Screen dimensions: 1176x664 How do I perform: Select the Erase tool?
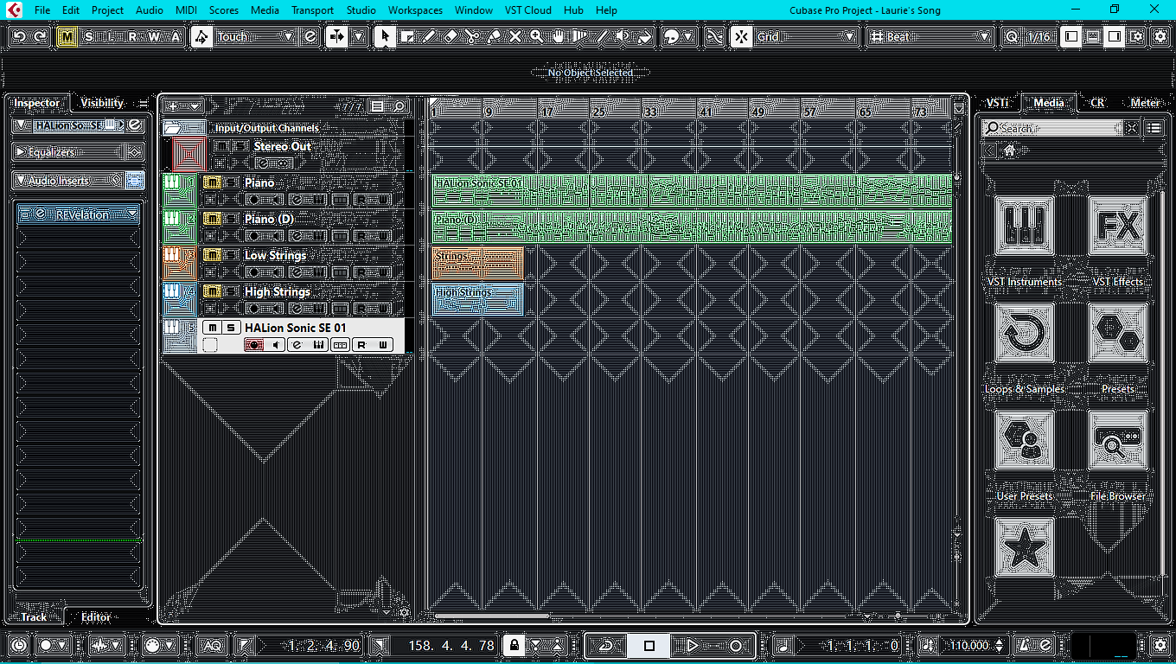click(x=450, y=36)
